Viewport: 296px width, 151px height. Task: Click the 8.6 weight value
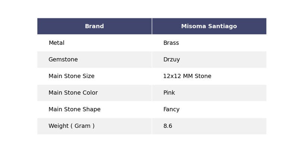pyautogui.click(x=168, y=126)
